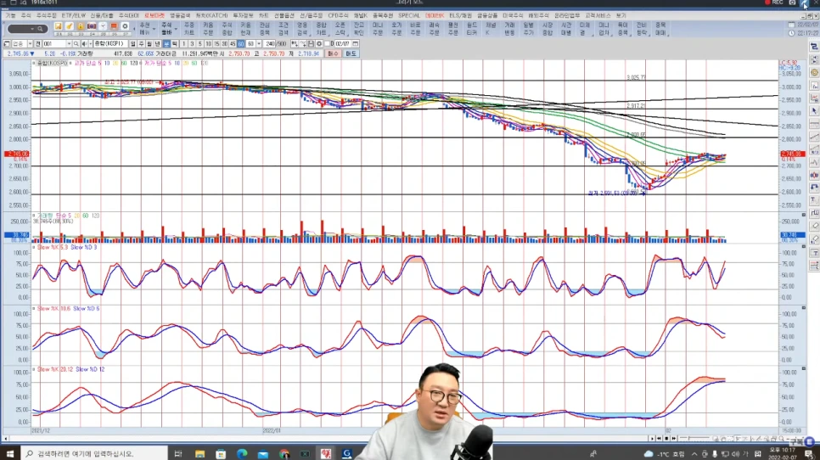This screenshot has width=820, height=460.
Task: Select the eraser tool in the right sidebar
Action: pyautogui.click(x=814, y=225)
